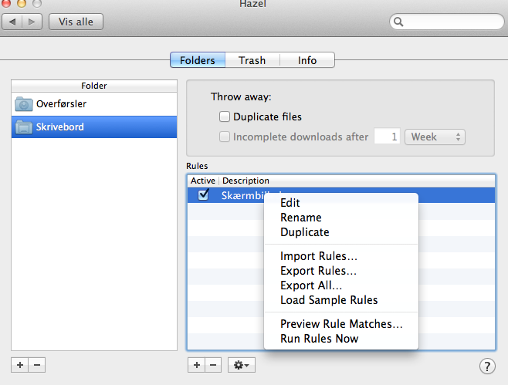
Task: Open the gear actions menu
Action: point(242,365)
